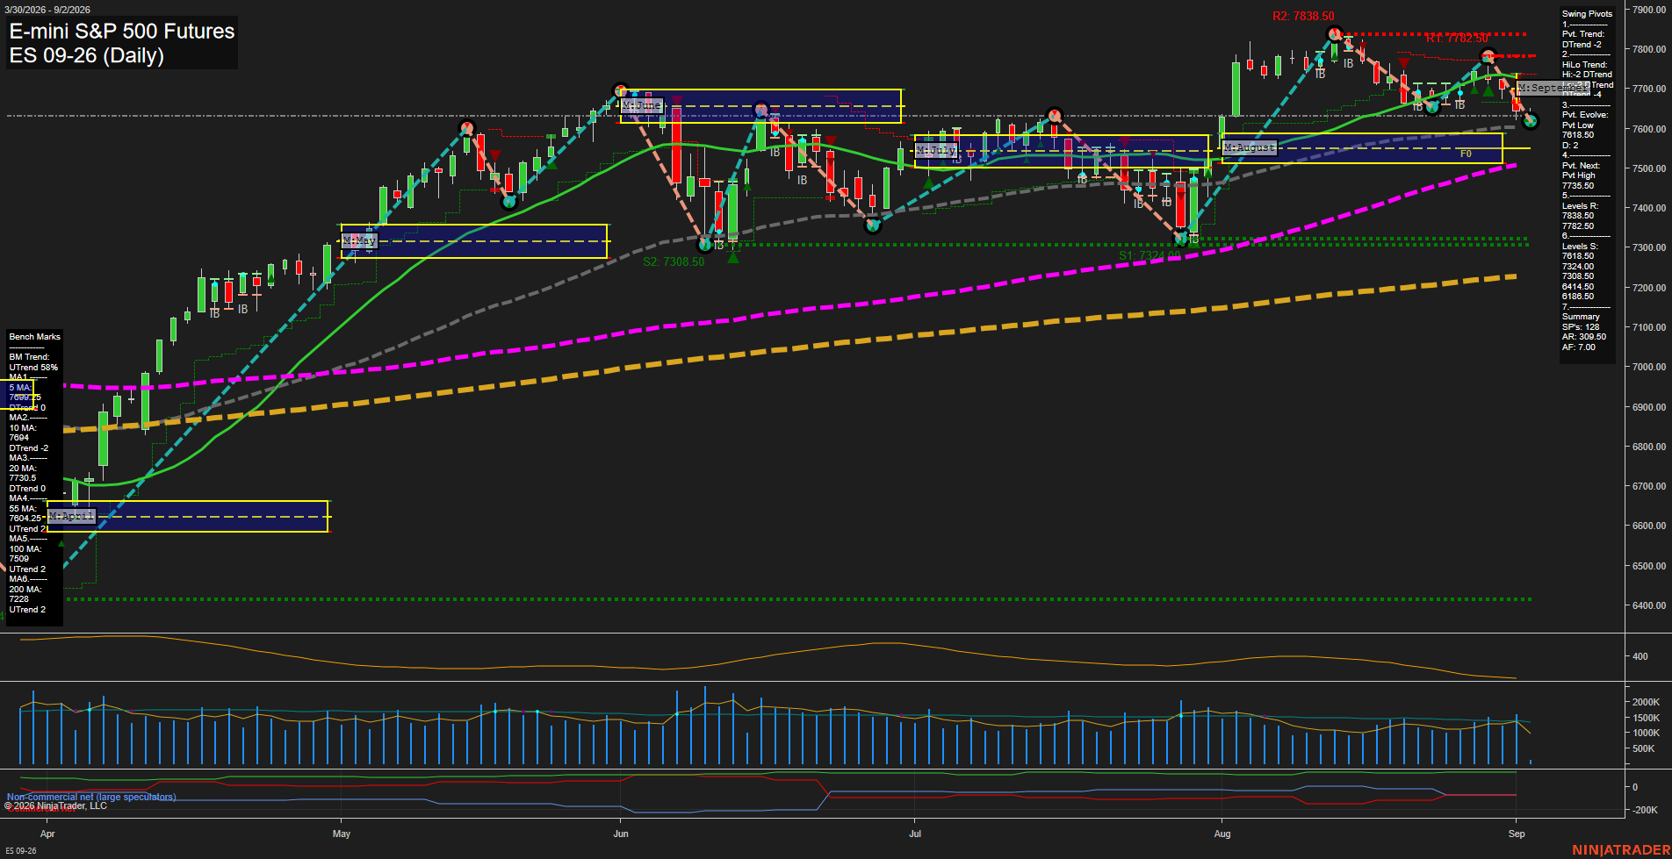1672x859 pixels.
Task: Click the R2: 7838.50 resistance label
Action: coord(1303,16)
